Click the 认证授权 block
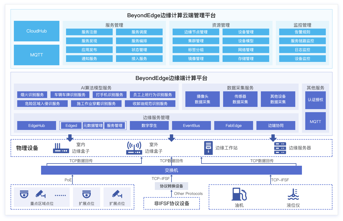Viewport: 343px width, 221px height. (x=316, y=100)
